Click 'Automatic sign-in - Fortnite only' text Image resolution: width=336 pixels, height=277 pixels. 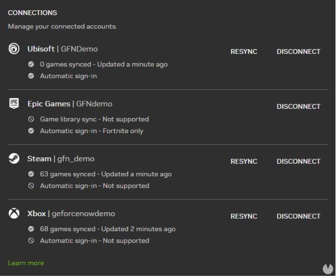point(92,131)
